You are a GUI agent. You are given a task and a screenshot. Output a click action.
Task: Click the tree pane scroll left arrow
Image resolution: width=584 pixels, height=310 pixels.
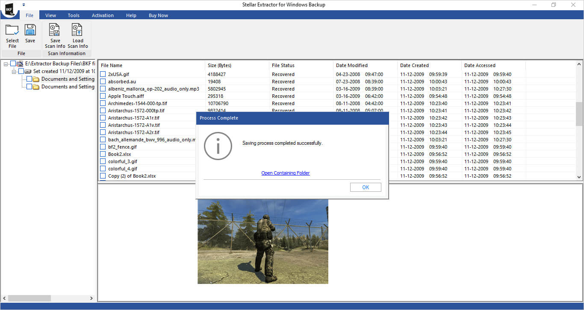(x=4, y=298)
